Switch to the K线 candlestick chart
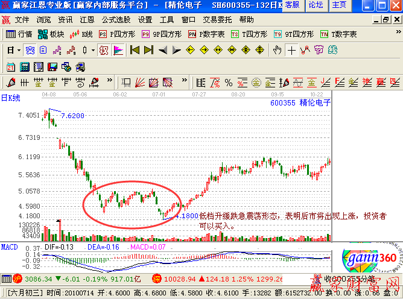This screenshot has height=299, width=403. pos(81,34)
